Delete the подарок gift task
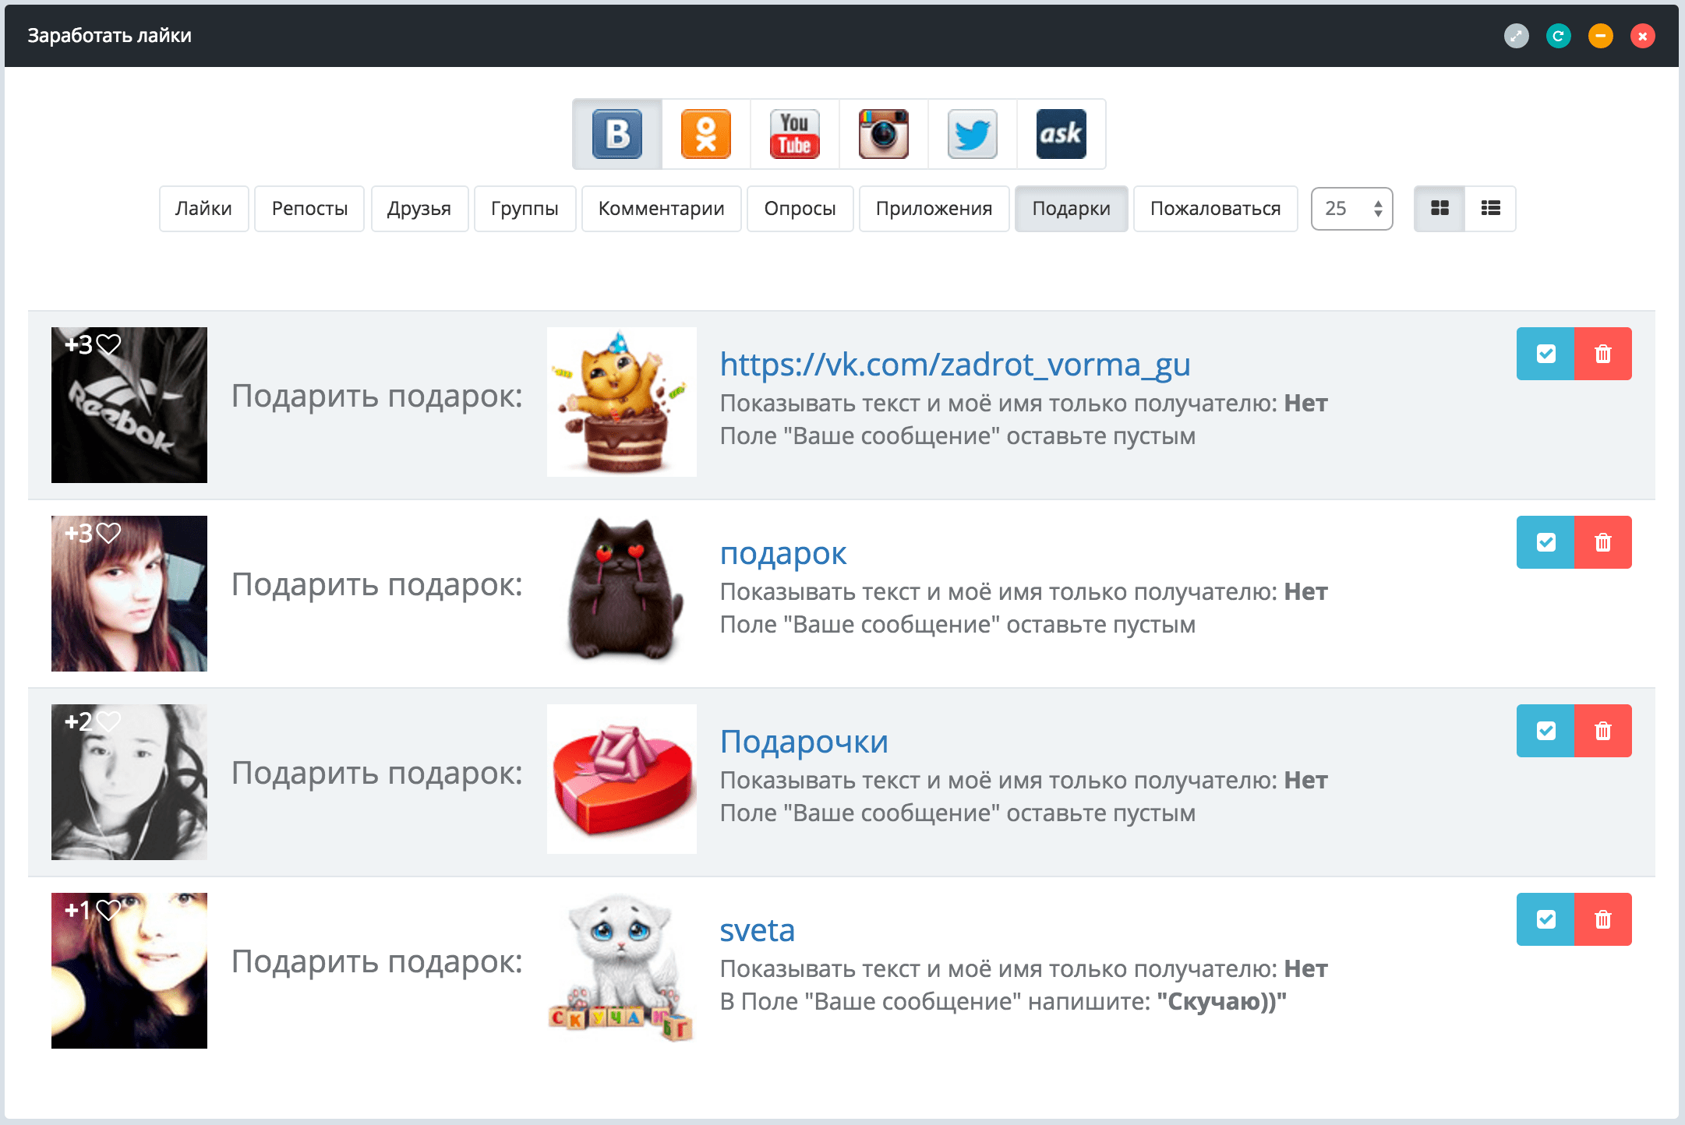This screenshot has width=1685, height=1125. 1603,542
